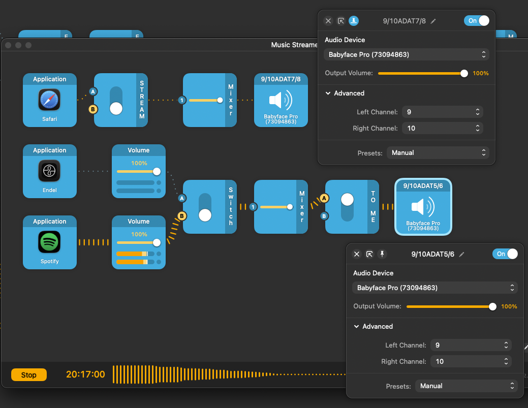Select the Endel application block icon
This screenshot has width=528, height=408.
pyautogui.click(x=49, y=171)
